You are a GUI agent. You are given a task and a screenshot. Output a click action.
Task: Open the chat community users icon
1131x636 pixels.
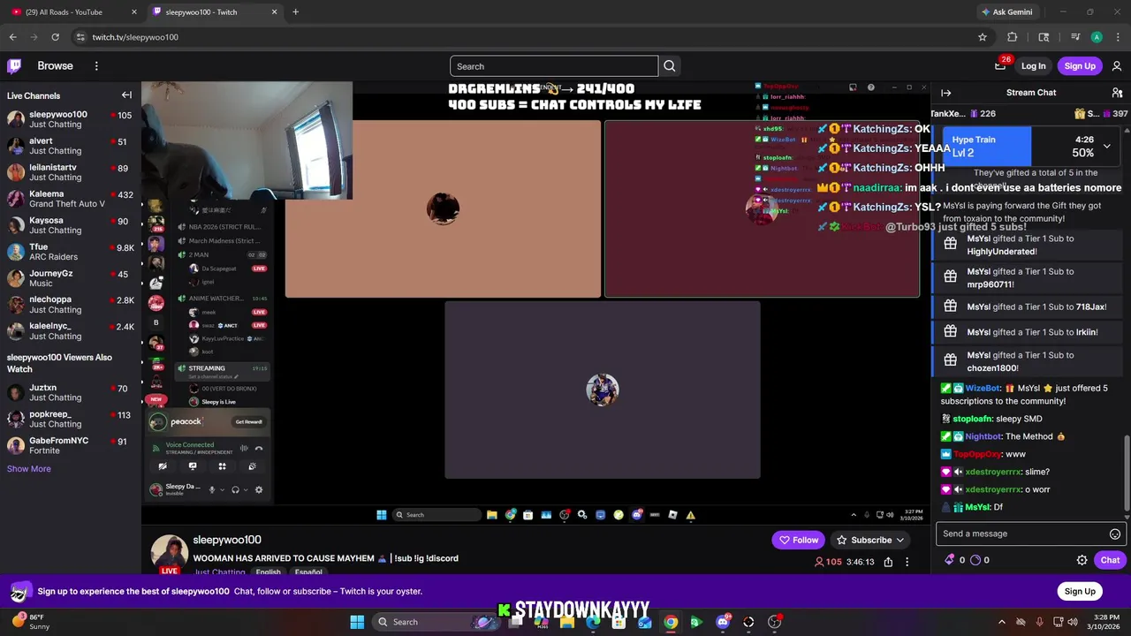coord(1117,93)
